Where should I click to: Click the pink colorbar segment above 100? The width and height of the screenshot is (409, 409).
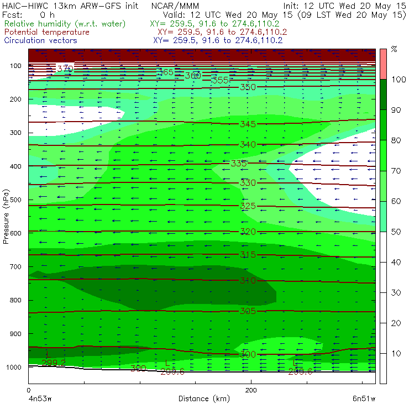tap(383, 64)
